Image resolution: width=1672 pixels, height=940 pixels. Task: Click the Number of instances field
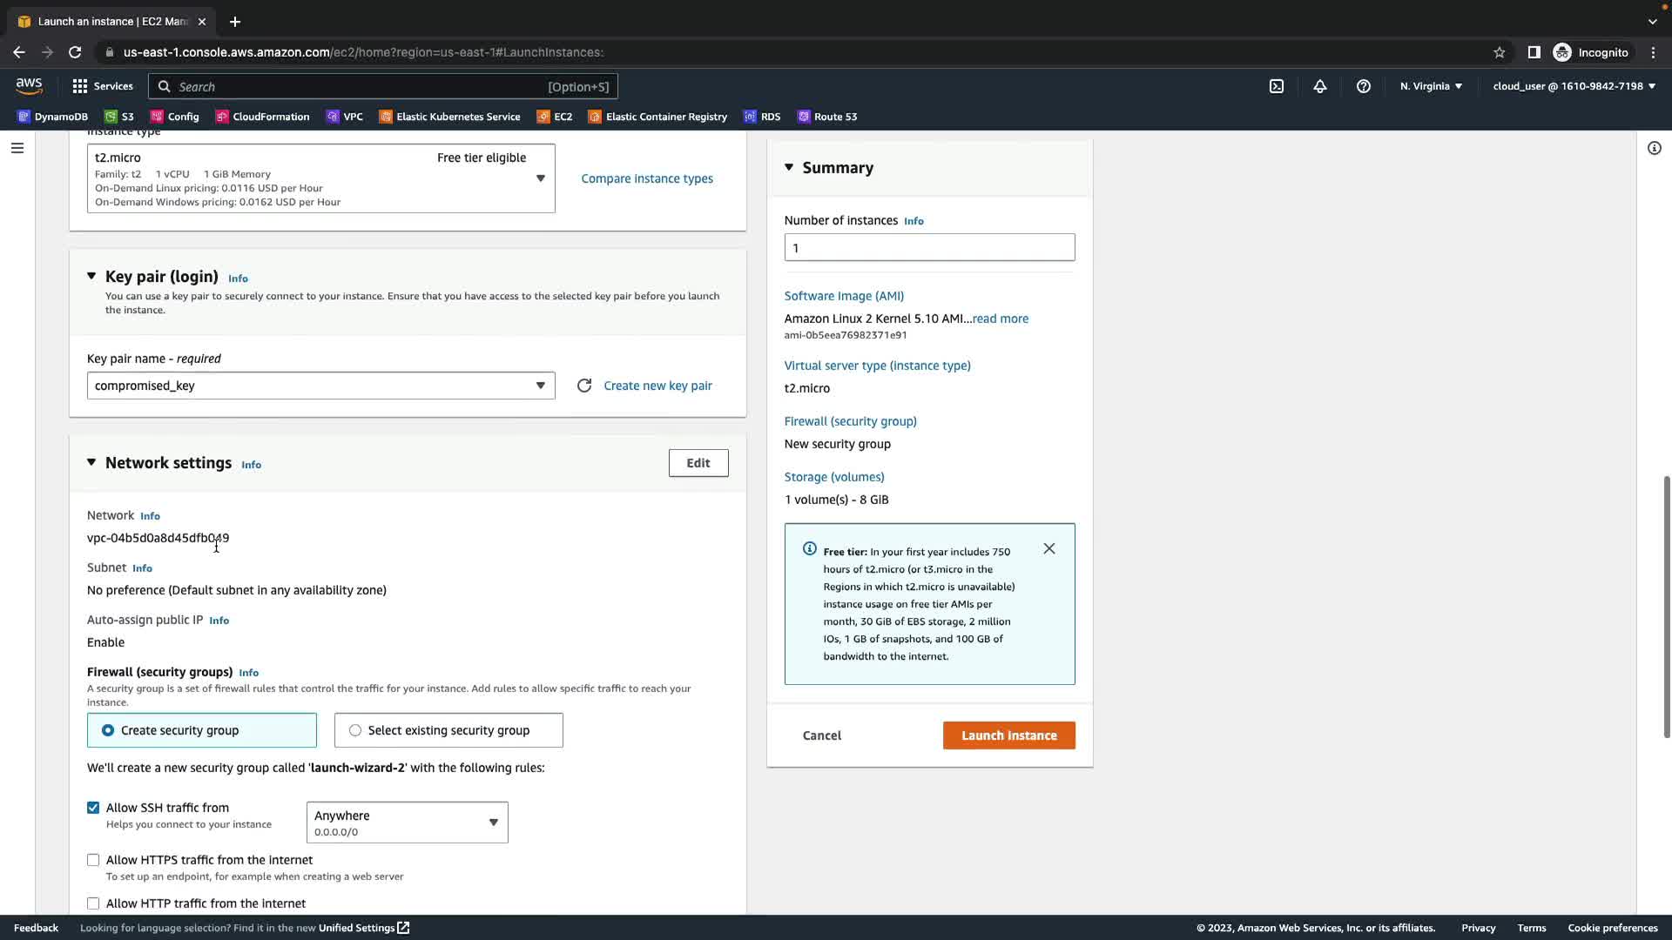click(929, 248)
